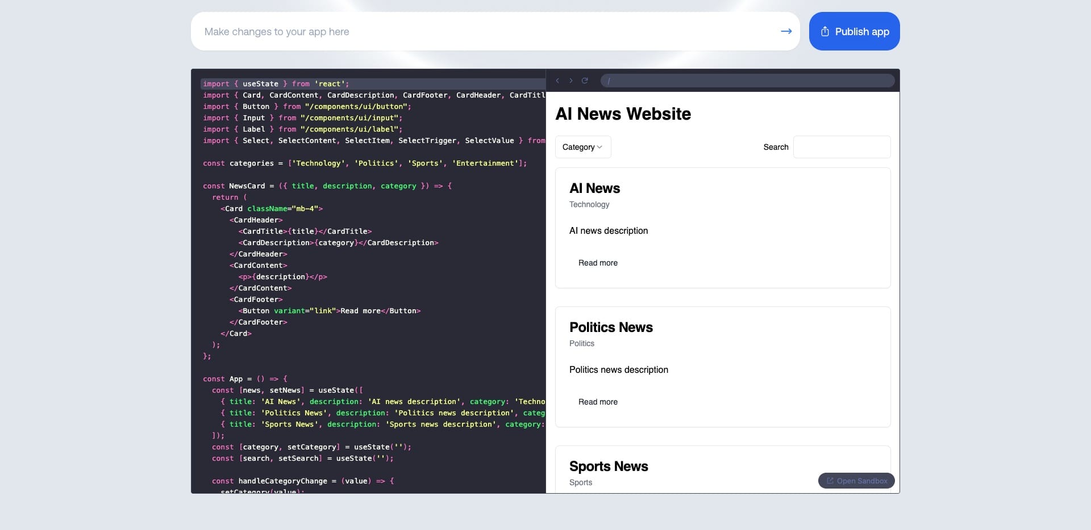1091x530 pixels.
Task: Focus the Search input field
Action: (x=842, y=147)
